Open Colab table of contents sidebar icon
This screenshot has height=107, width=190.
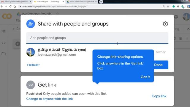tap(4, 32)
